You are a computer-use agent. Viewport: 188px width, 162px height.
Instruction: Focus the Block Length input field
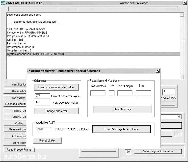tap(125, 93)
